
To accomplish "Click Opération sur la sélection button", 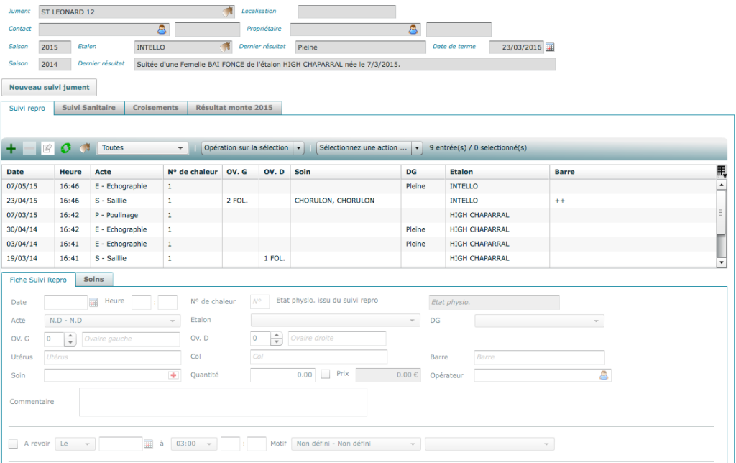I will [247, 148].
